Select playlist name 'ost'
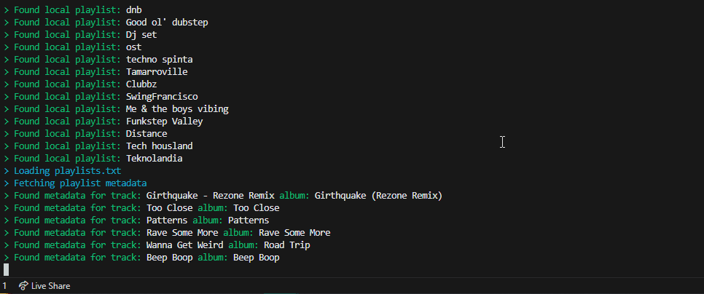The image size is (704, 294). tap(134, 47)
